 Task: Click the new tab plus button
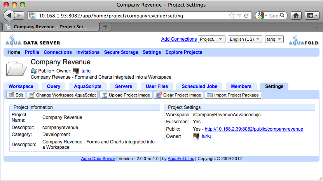tap(105, 27)
